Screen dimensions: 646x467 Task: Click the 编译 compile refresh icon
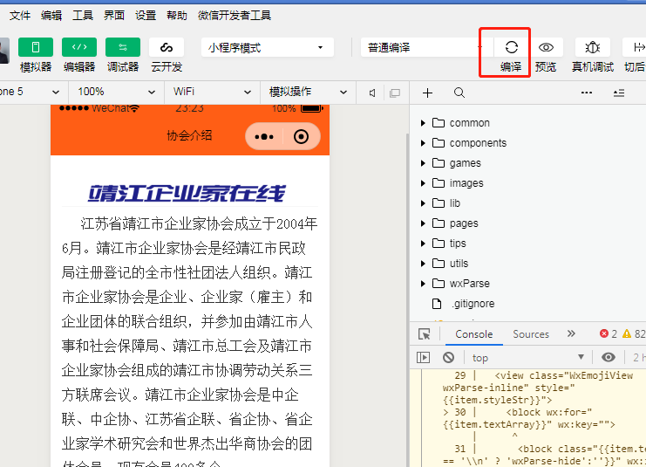coord(512,48)
